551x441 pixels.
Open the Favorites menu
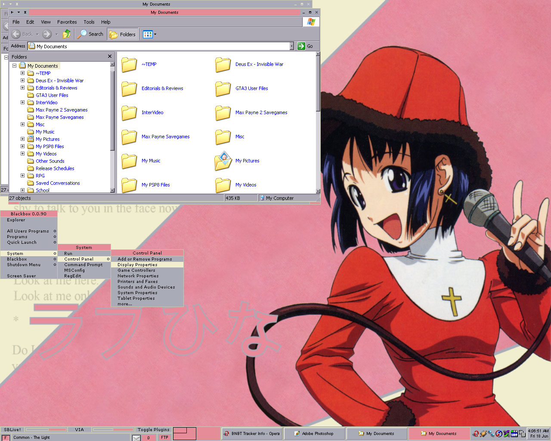(x=67, y=22)
